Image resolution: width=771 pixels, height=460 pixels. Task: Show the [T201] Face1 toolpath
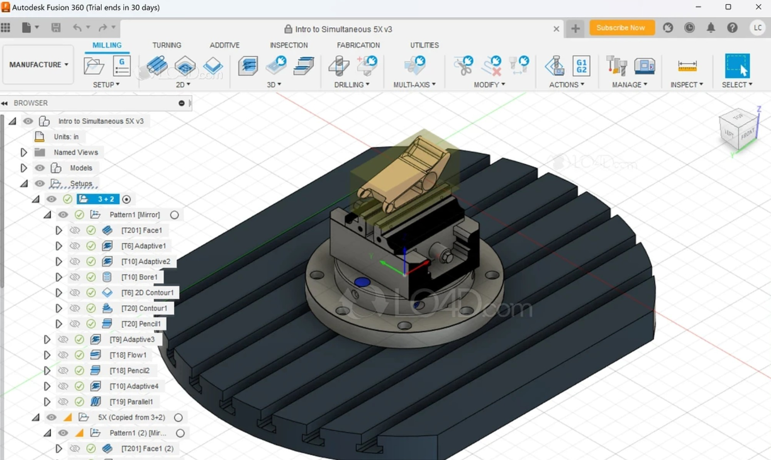tap(75, 230)
